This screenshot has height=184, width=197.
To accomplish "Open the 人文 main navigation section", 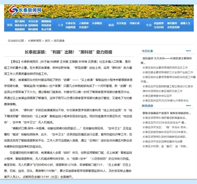I will 60,25.
